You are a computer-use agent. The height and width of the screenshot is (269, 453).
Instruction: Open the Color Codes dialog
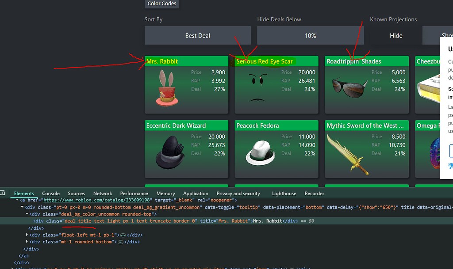coord(162,4)
